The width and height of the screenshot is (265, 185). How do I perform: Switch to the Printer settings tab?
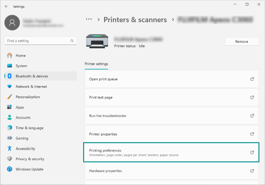(96, 64)
